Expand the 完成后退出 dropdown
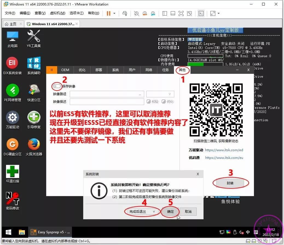 coord(142,212)
